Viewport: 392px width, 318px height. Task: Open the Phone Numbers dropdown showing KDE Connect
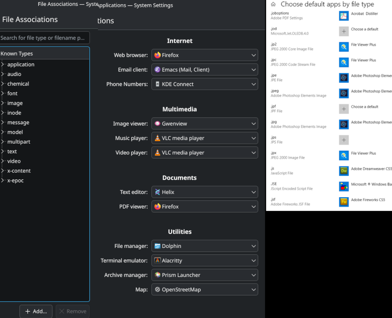tap(205, 84)
